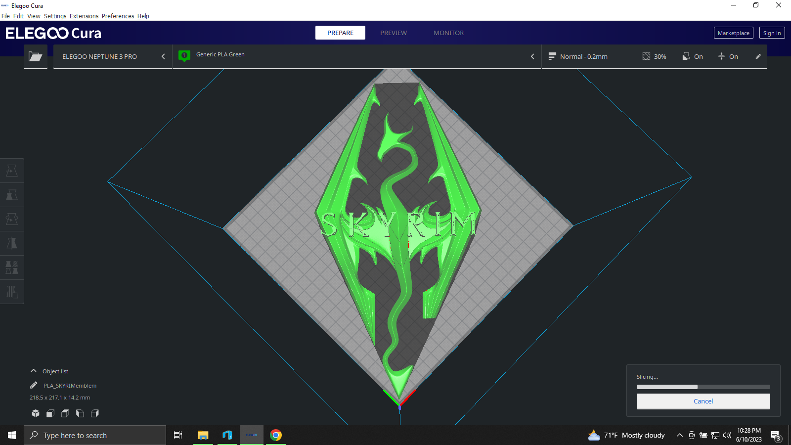This screenshot has height=445, width=791.
Task: Open the weather widget 71°F Mostly cloudy
Action: (x=626, y=435)
